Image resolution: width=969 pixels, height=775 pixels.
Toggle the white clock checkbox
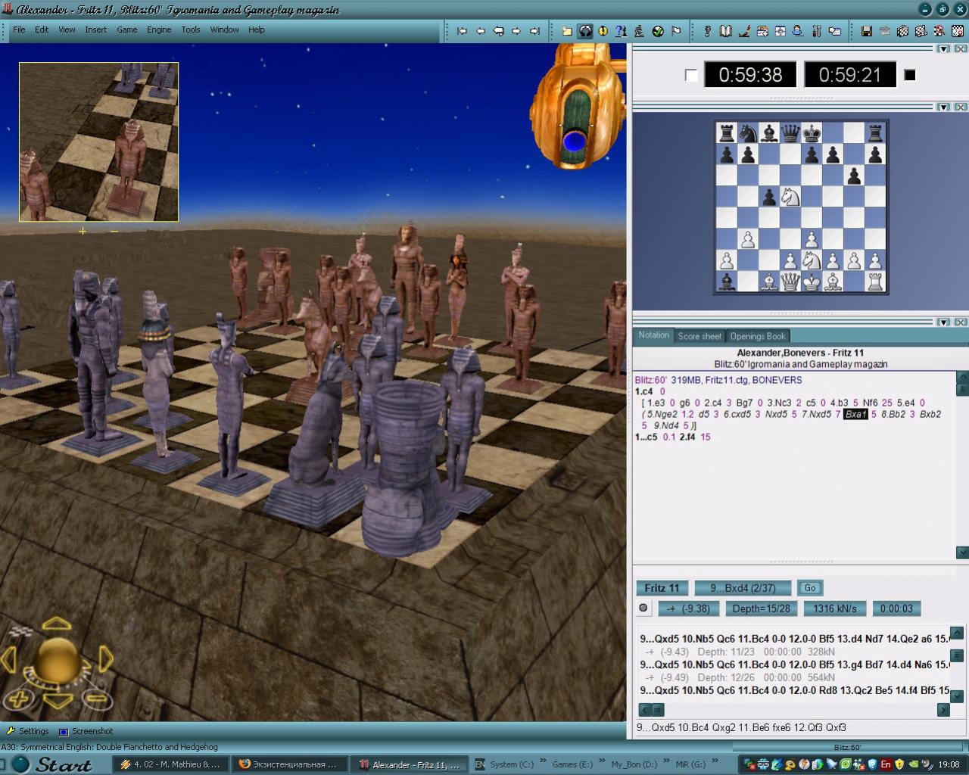coord(690,75)
